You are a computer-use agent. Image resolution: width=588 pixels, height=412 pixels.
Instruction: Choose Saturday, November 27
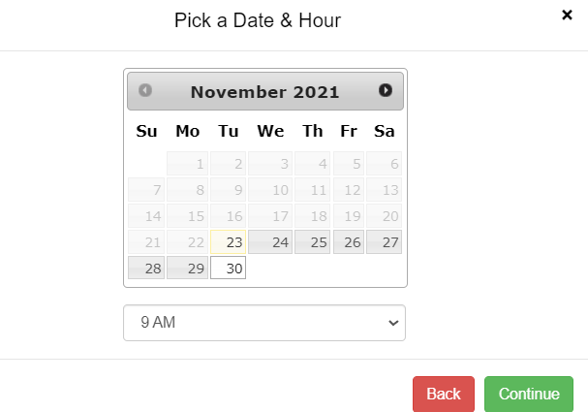(384, 242)
